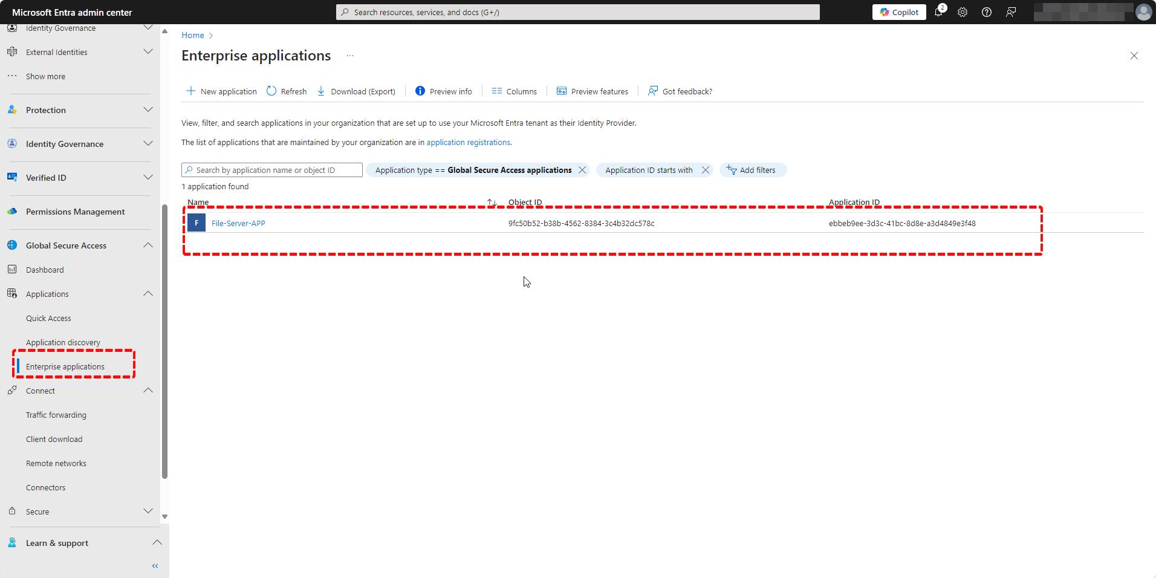The width and height of the screenshot is (1156, 578).
Task: Click the F icon of File-Server-APP
Action: (196, 223)
